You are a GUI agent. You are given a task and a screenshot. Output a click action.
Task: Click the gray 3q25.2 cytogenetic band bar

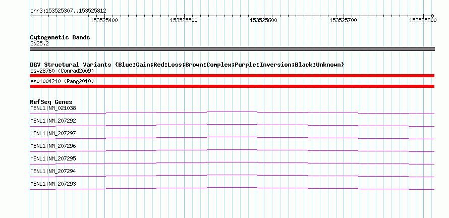pos(232,49)
